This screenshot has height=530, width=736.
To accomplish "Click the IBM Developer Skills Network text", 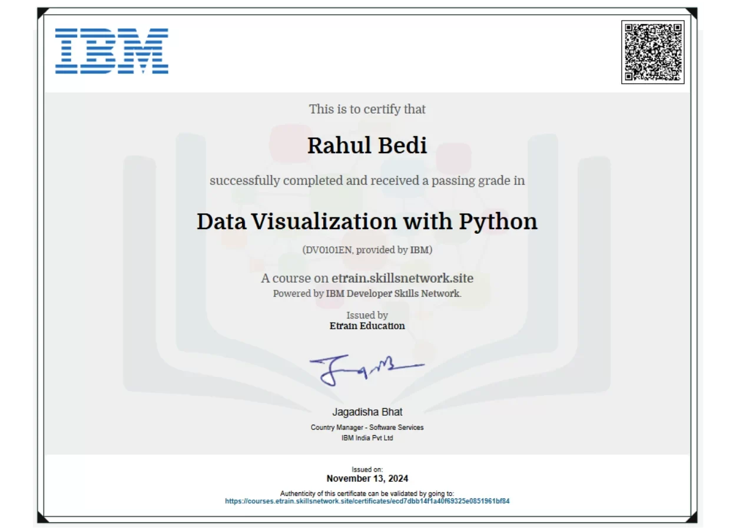I will pyautogui.click(x=392, y=293).
